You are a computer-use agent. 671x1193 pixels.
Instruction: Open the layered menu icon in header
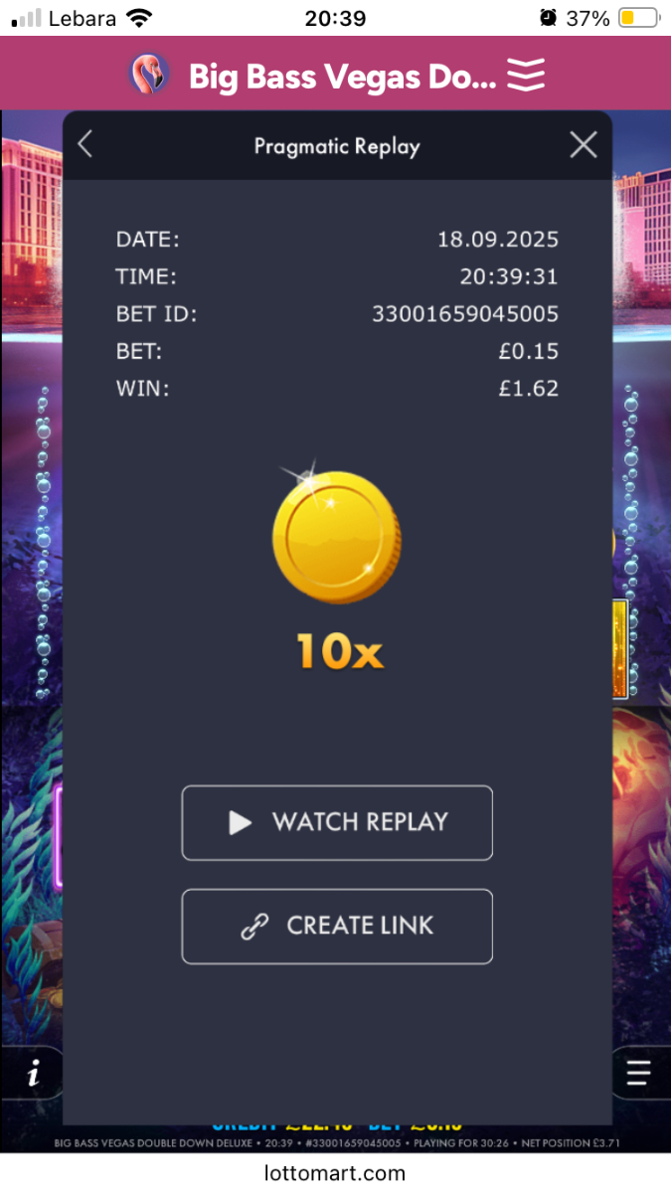pyautogui.click(x=526, y=75)
